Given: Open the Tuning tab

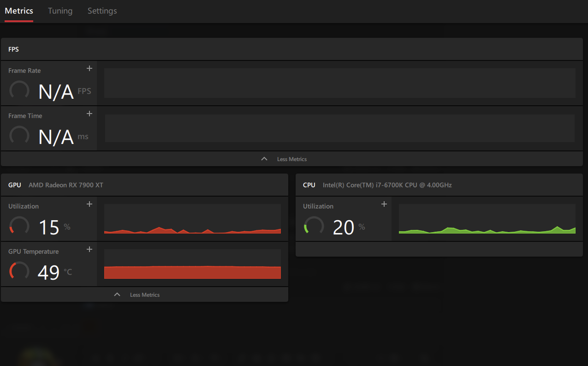Looking at the screenshot, I should (x=60, y=11).
